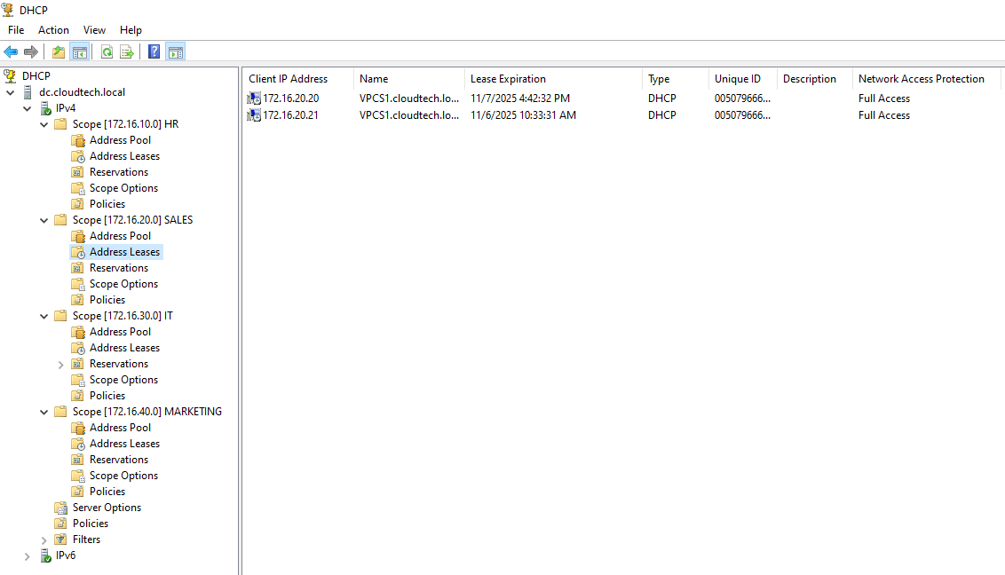The height and width of the screenshot is (575, 1005).
Task: Select Server Options in the tree
Action: pyautogui.click(x=107, y=508)
